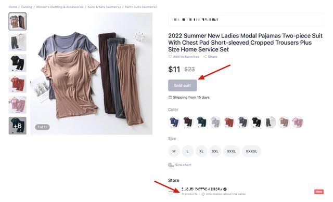Image resolution: width=333 pixels, height=202 pixels.
Task: Choose the blue pajama color swatch
Action: click(x=174, y=122)
